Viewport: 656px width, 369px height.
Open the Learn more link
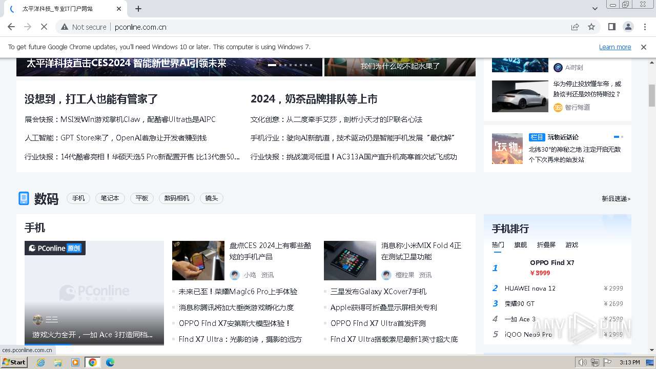615,47
